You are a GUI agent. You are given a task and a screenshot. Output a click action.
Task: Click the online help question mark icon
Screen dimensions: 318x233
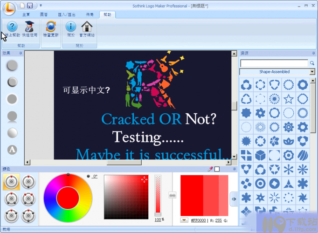pos(12,27)
